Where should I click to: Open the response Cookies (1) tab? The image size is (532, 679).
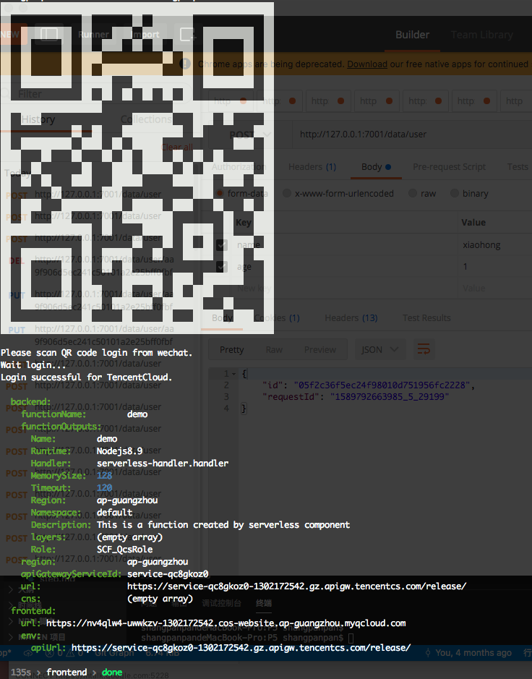point(277,318)
